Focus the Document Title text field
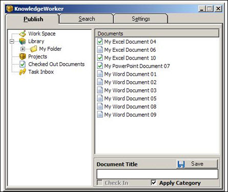The height and width of the screenshot is (192, 228). coord(157,174)
